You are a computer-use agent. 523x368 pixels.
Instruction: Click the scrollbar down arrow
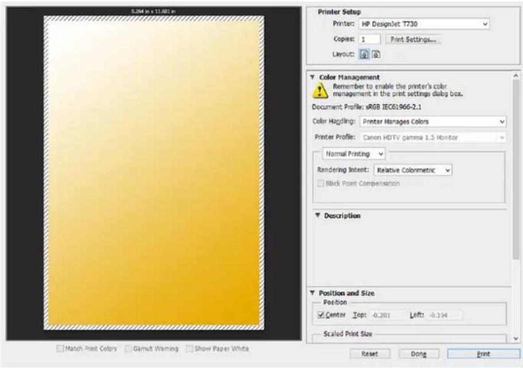(x=516, y=339)
